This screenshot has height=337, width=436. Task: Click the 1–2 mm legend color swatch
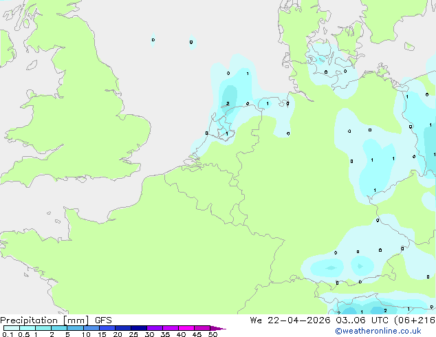tap(43, 328)
